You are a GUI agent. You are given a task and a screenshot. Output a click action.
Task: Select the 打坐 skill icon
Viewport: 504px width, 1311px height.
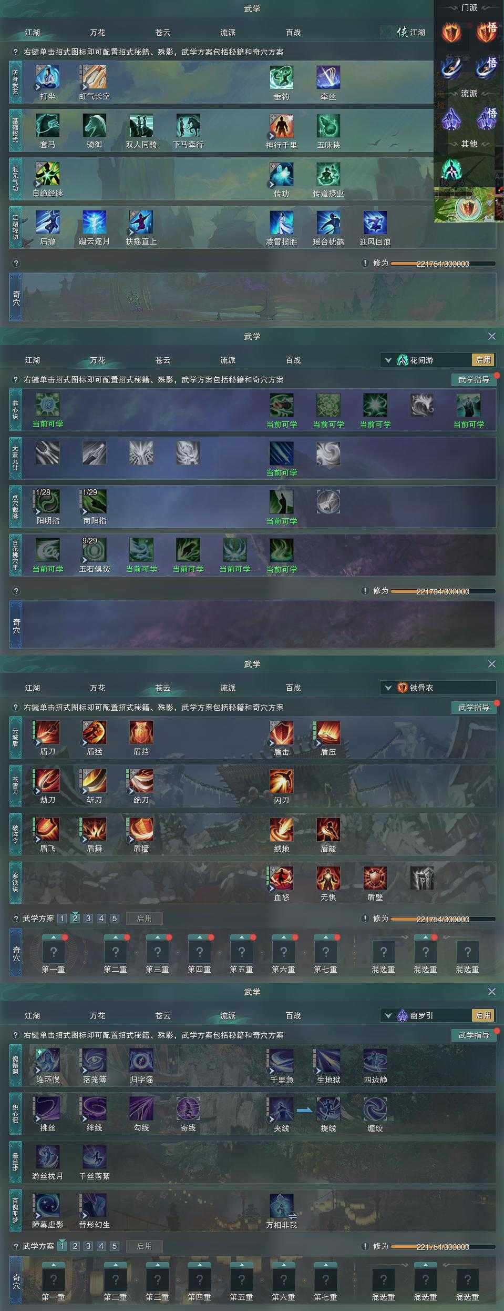[x=48, y=77]
